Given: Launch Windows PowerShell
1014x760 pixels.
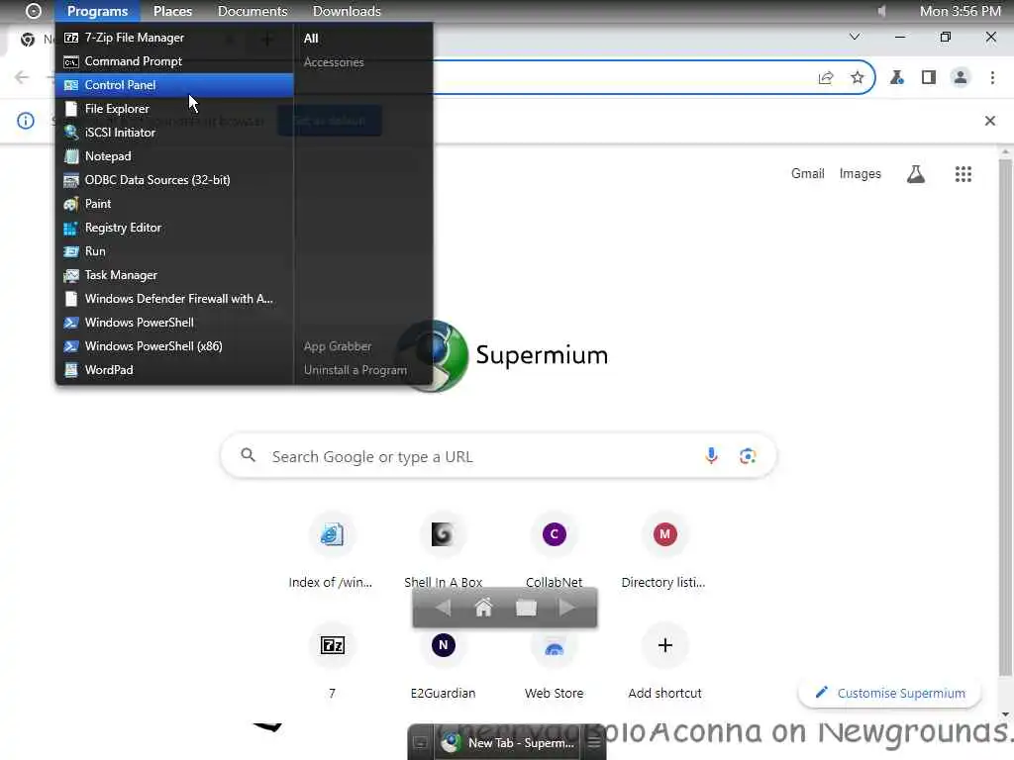Looking at the screenshot, I should (x=174, y=323).
